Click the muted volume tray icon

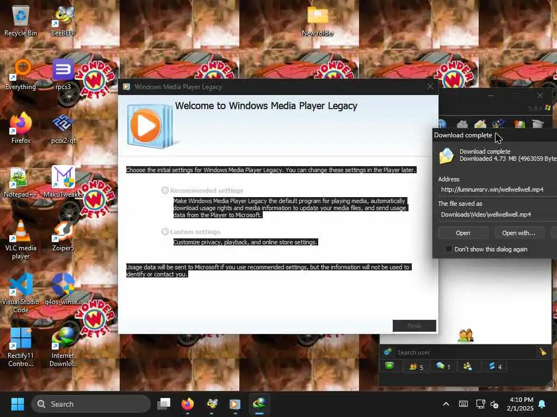pyautogui.click(x=494, y=404)
